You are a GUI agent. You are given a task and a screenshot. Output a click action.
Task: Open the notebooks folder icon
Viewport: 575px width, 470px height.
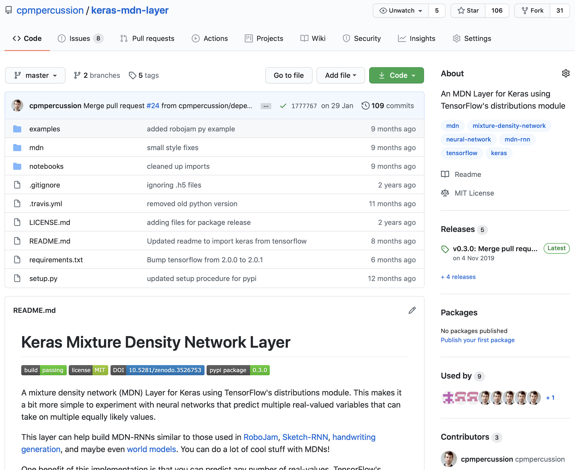coord(17,166)
